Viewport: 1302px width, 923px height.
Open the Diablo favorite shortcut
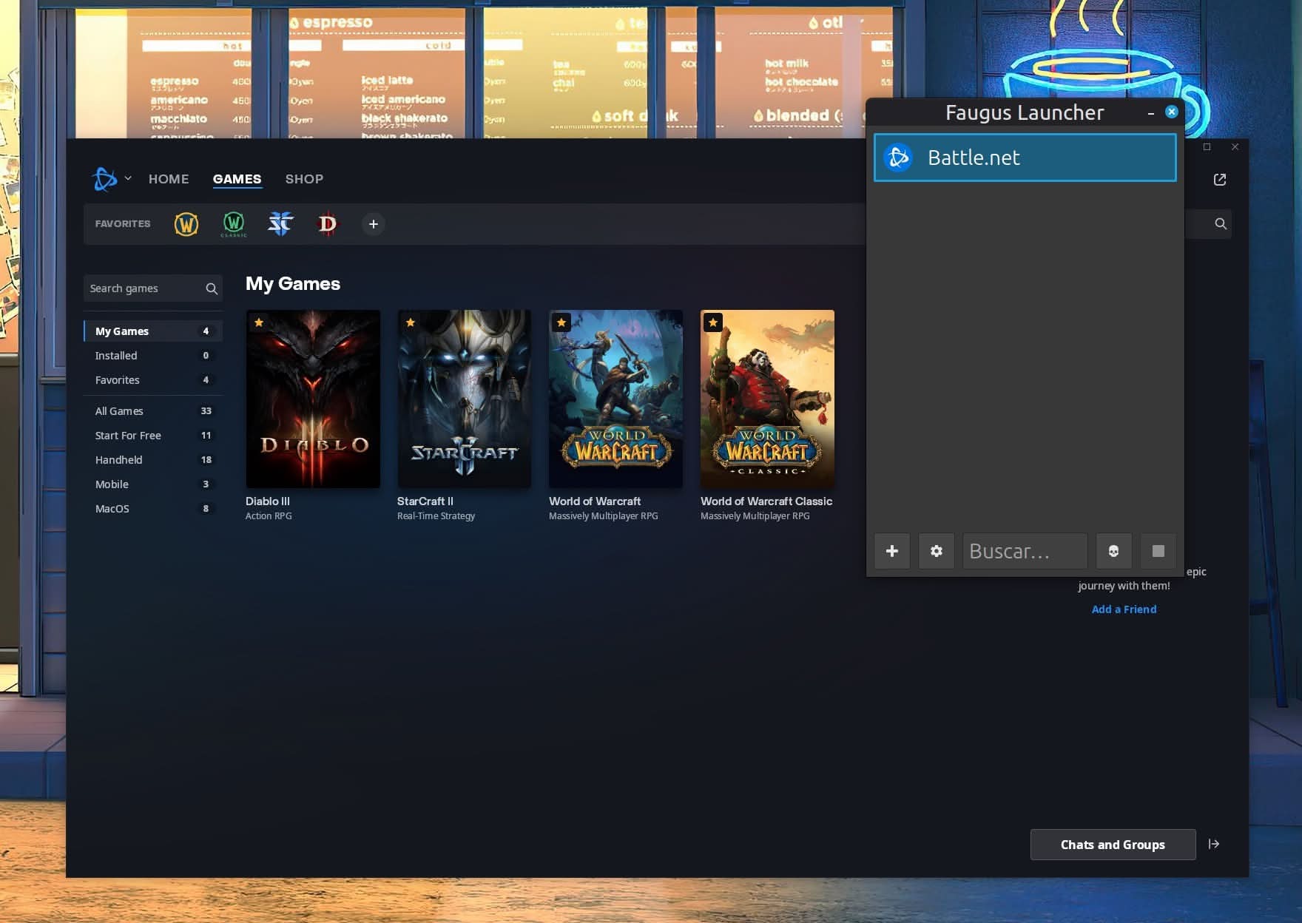click(x=327, y=224)
